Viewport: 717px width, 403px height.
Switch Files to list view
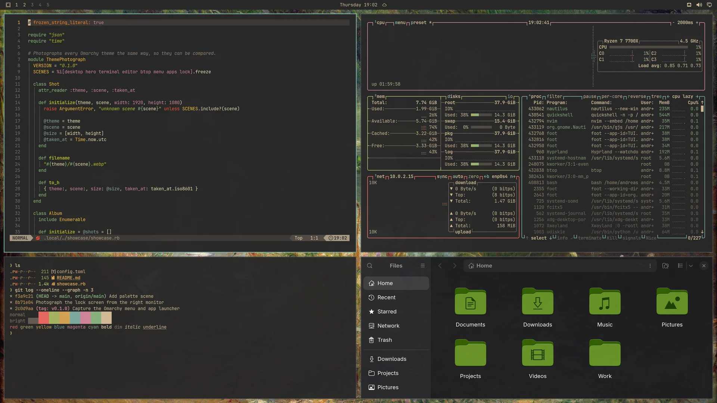680,266
